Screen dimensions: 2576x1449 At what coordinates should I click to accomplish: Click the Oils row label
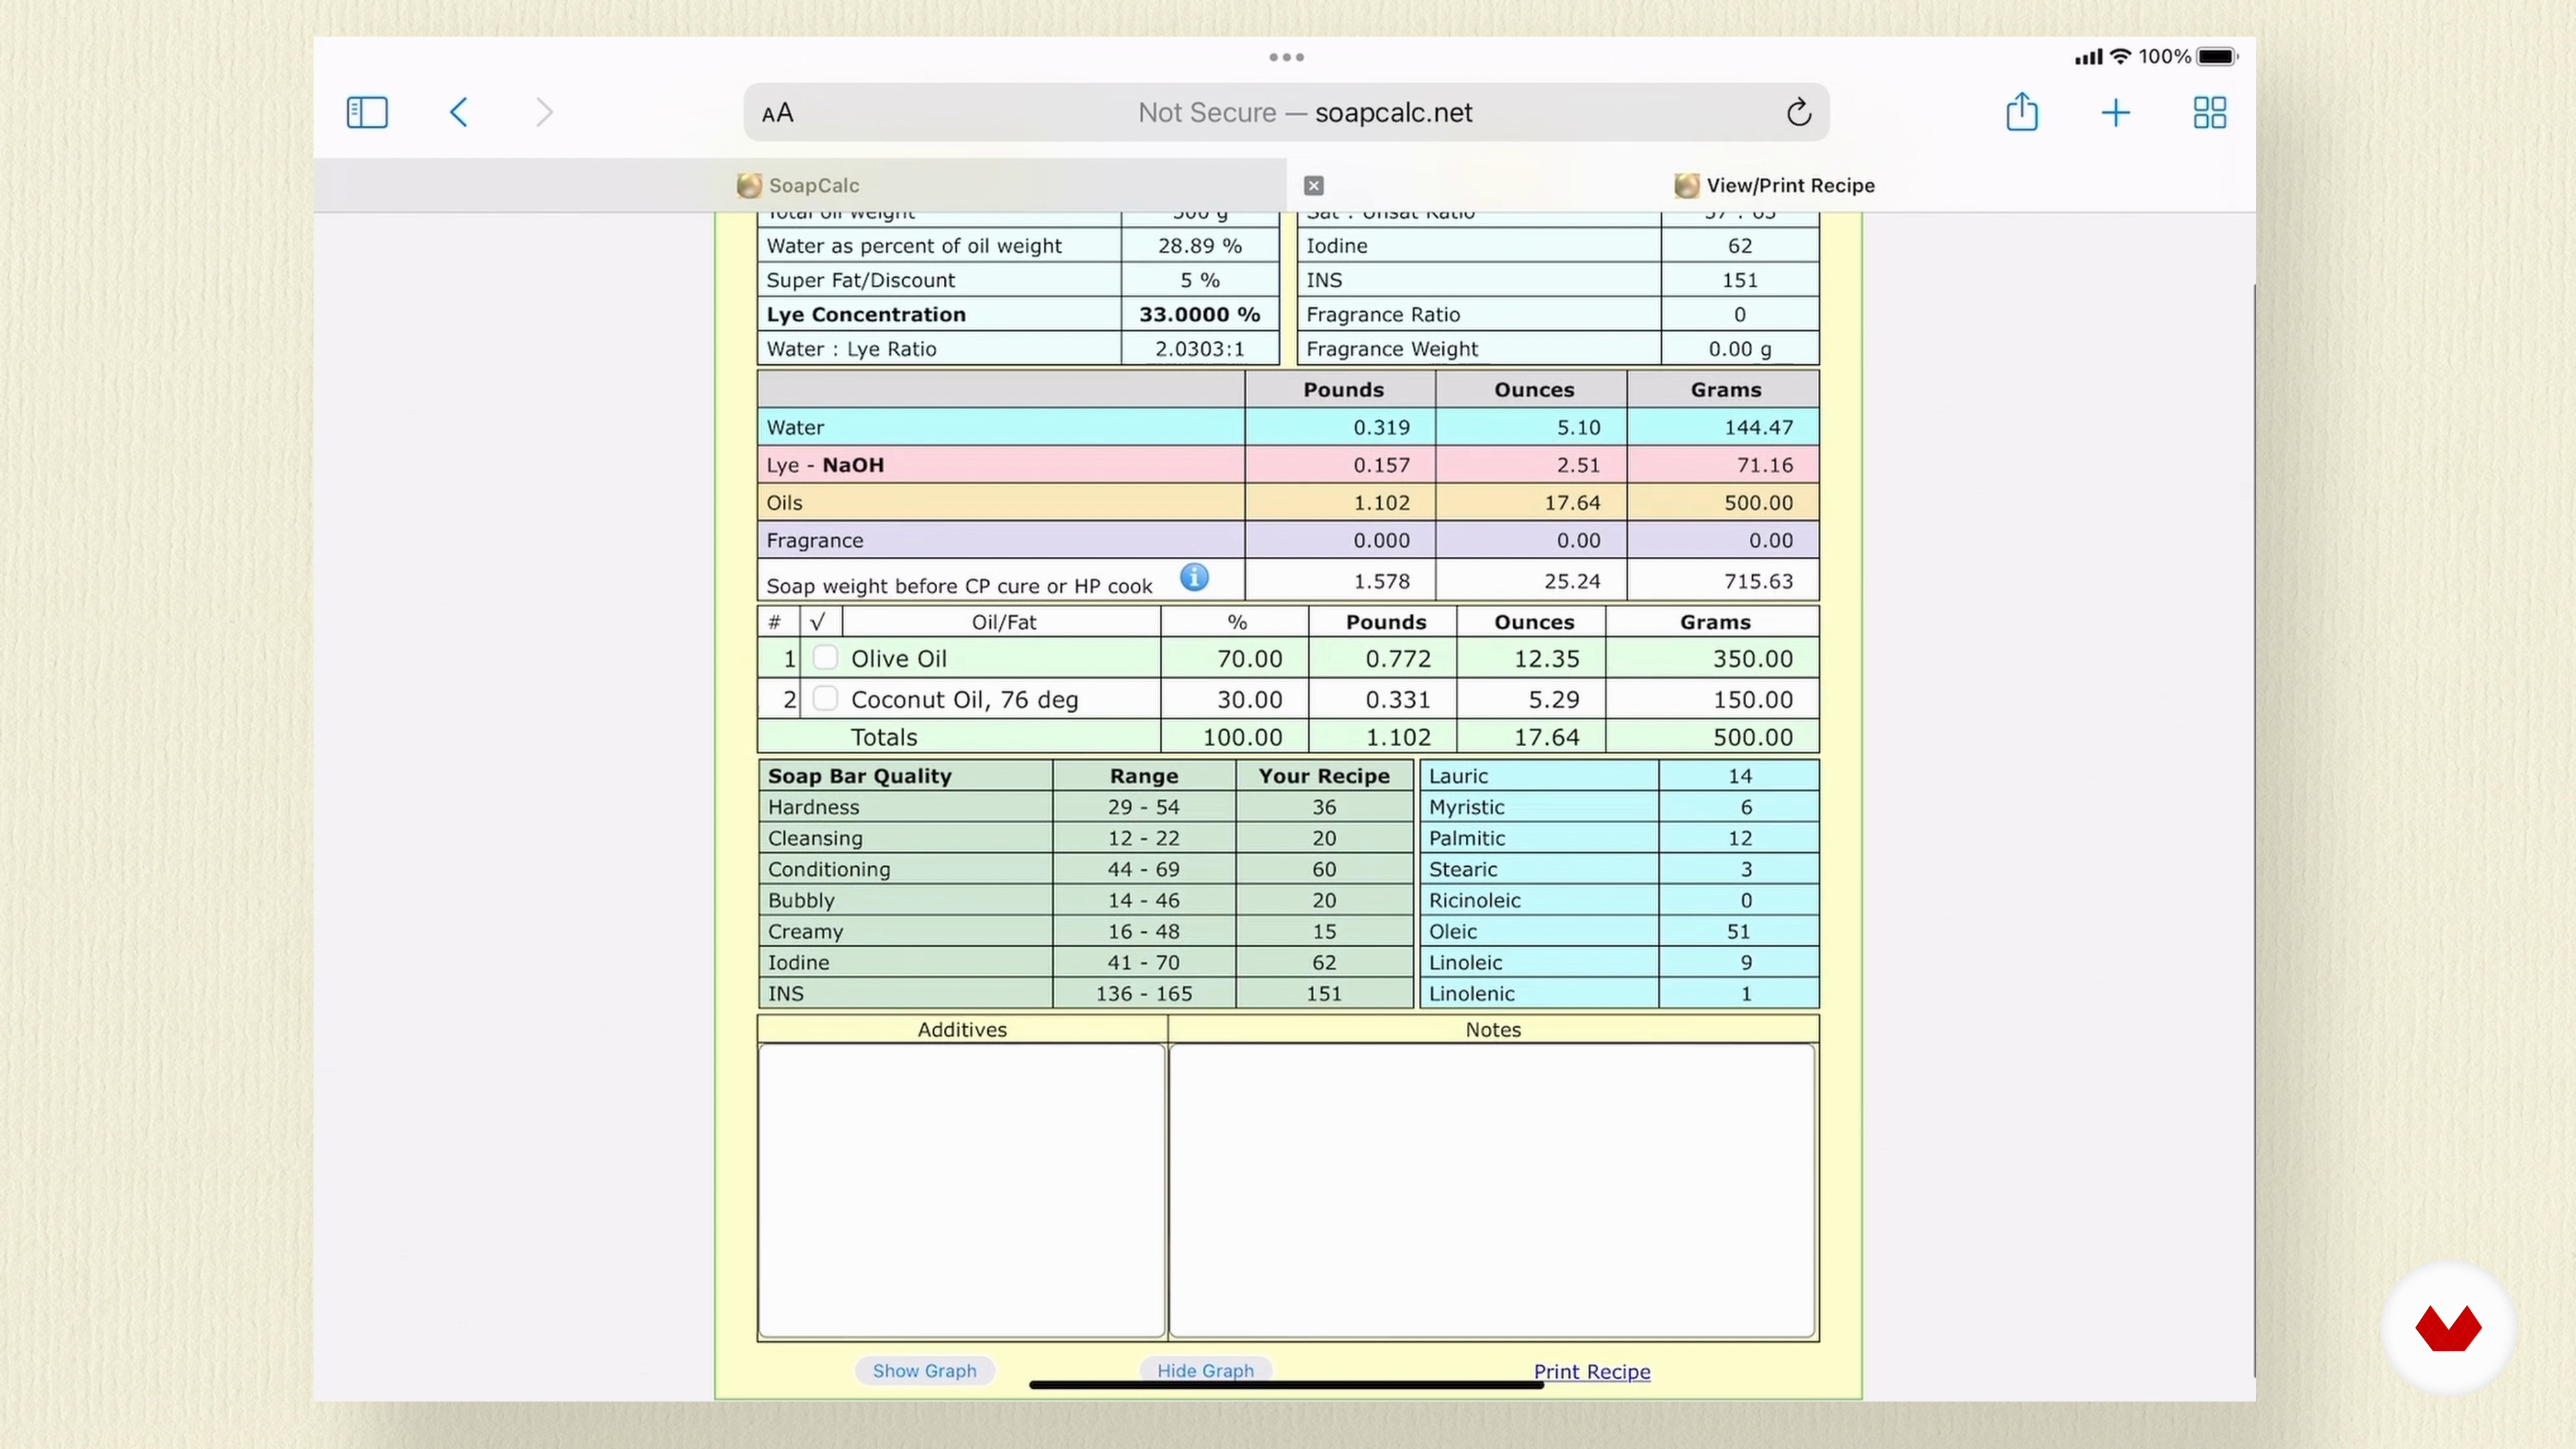pyautogui.click(x=784, y=503)
